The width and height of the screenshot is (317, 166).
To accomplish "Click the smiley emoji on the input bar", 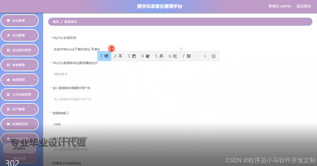I will pyautogui.click(x=214, y=56).
